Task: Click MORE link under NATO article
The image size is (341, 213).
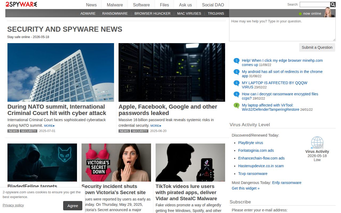Action: 49,126
